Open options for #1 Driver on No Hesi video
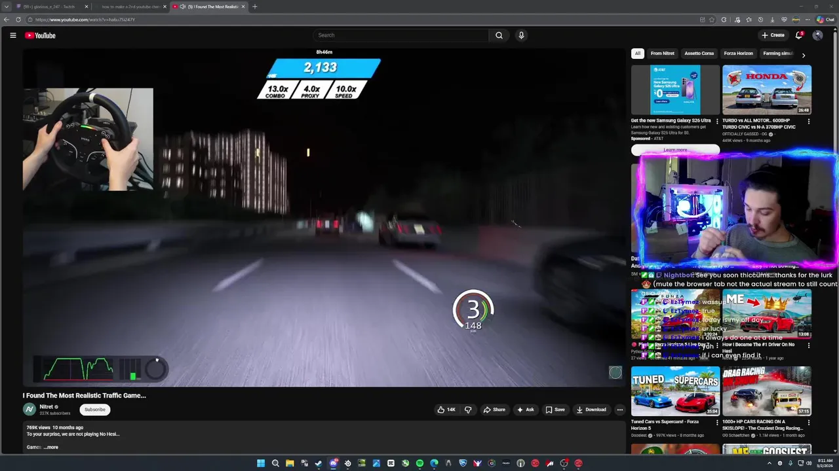This screenshot has width=839, height=471. tap(808, 345)
